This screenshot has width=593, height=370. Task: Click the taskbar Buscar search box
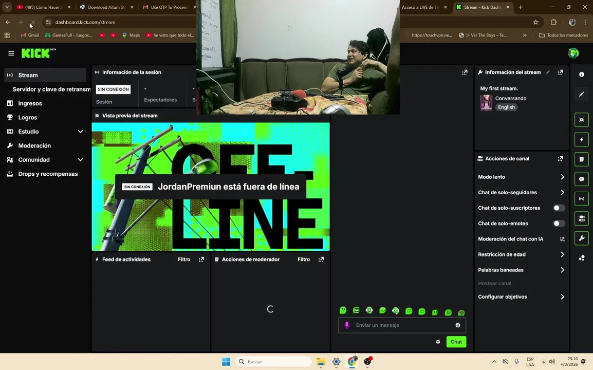[x=273, y=362]
